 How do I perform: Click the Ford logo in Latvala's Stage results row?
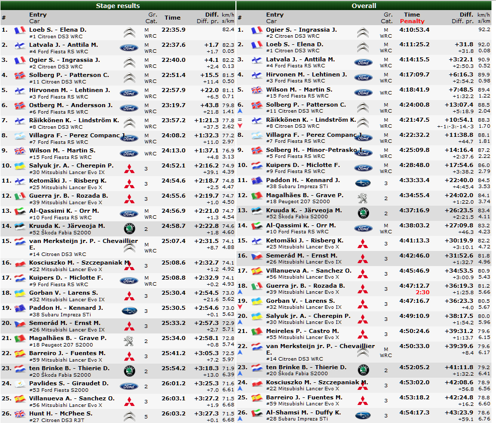(x=129, y=48)
